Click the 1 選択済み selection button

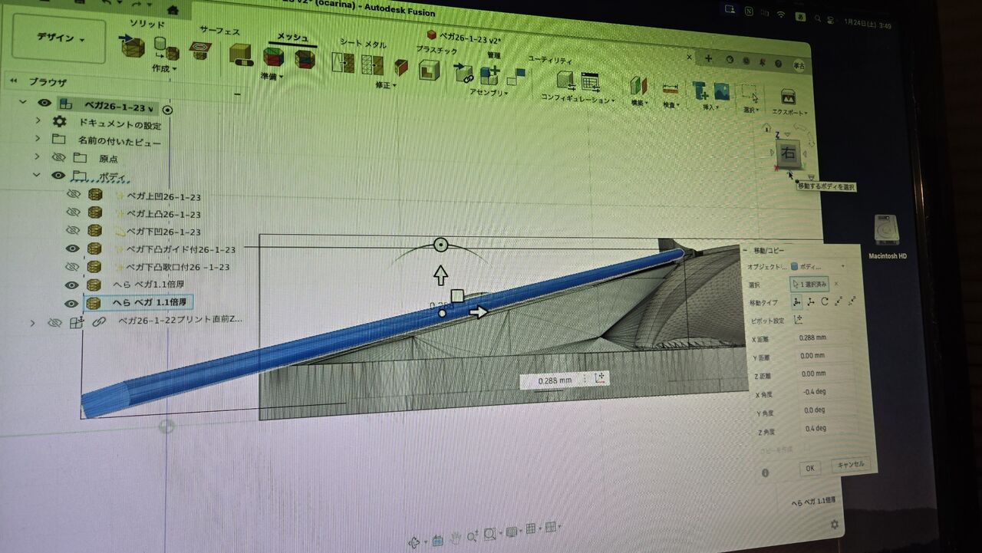point(809,284)
